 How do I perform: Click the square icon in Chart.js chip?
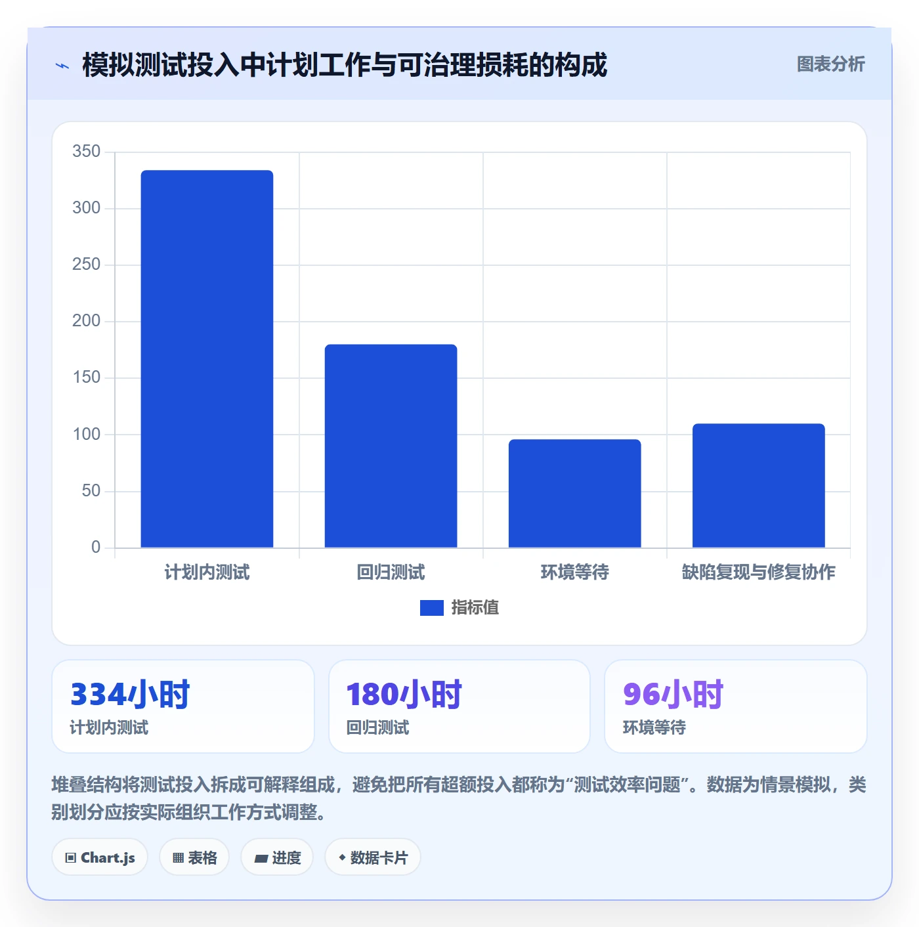point(71,858)
